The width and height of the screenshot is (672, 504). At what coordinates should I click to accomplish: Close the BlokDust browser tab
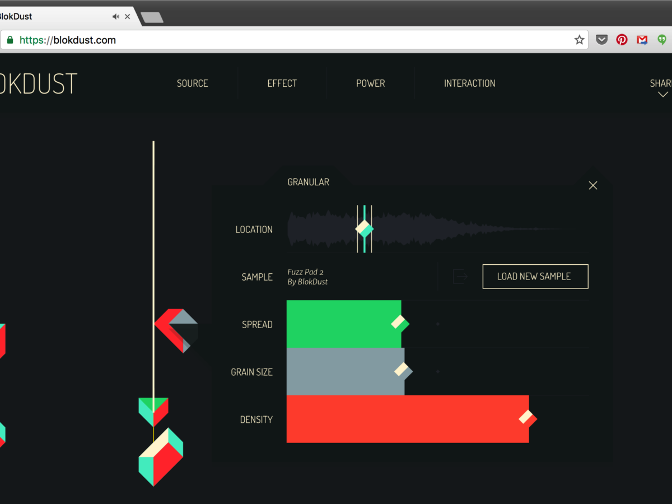(128, 17)
